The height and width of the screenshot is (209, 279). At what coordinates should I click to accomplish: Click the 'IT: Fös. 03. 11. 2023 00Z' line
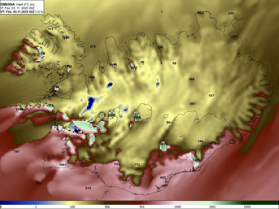[17, 8]
